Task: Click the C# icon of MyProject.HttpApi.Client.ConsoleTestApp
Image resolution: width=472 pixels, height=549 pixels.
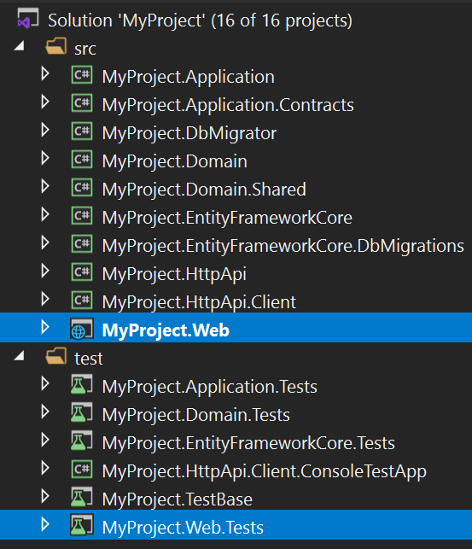Action: tap(82, 470)
